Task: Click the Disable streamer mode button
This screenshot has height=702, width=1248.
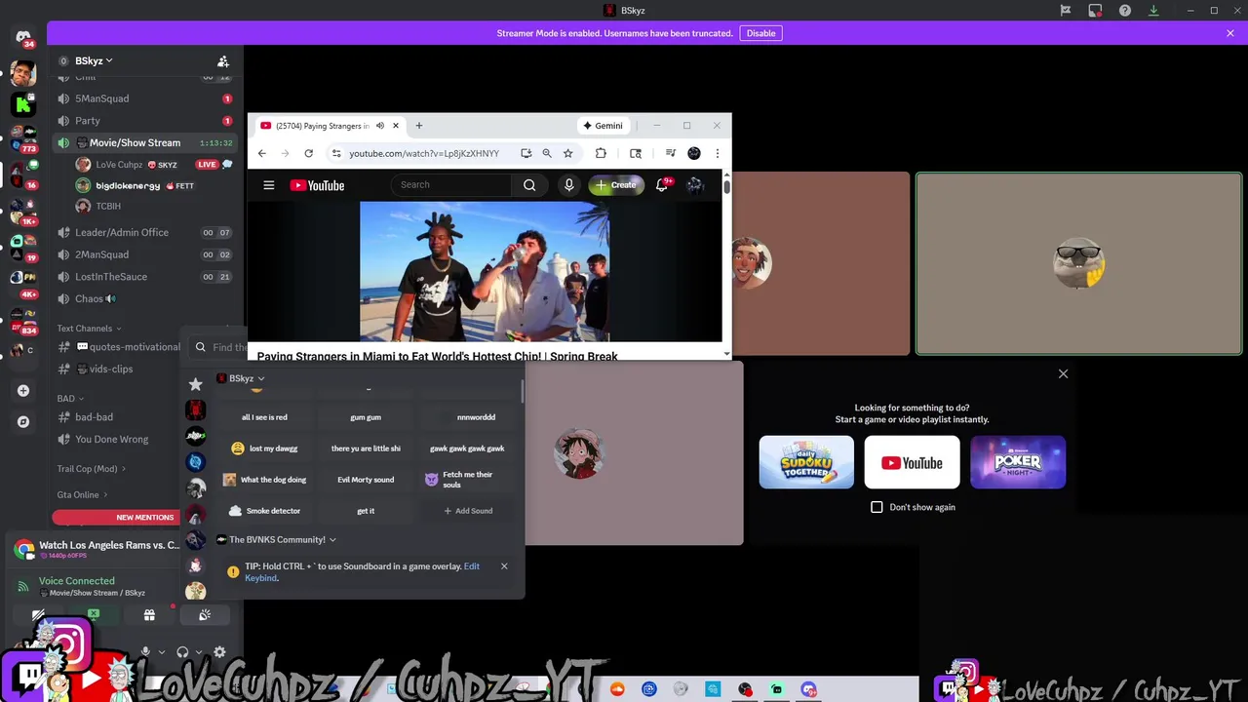Action: click(760, 33)
